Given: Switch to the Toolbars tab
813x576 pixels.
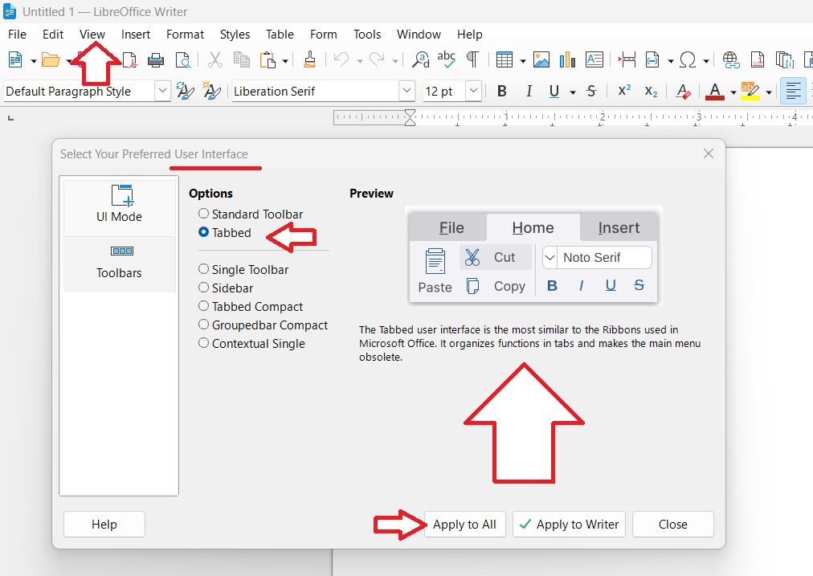Looking at the screenshot, I should (x=119, y=263).
